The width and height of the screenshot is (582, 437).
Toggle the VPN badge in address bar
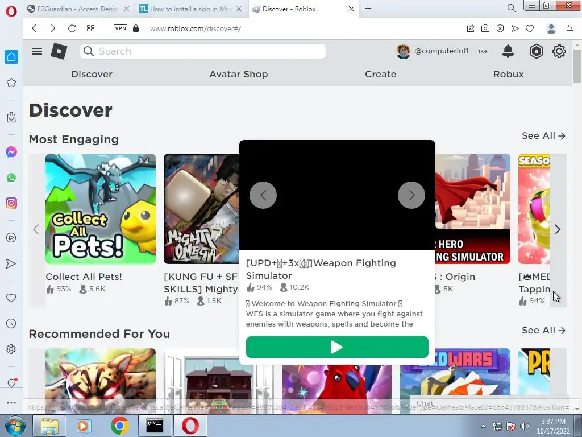coord(120,28)
